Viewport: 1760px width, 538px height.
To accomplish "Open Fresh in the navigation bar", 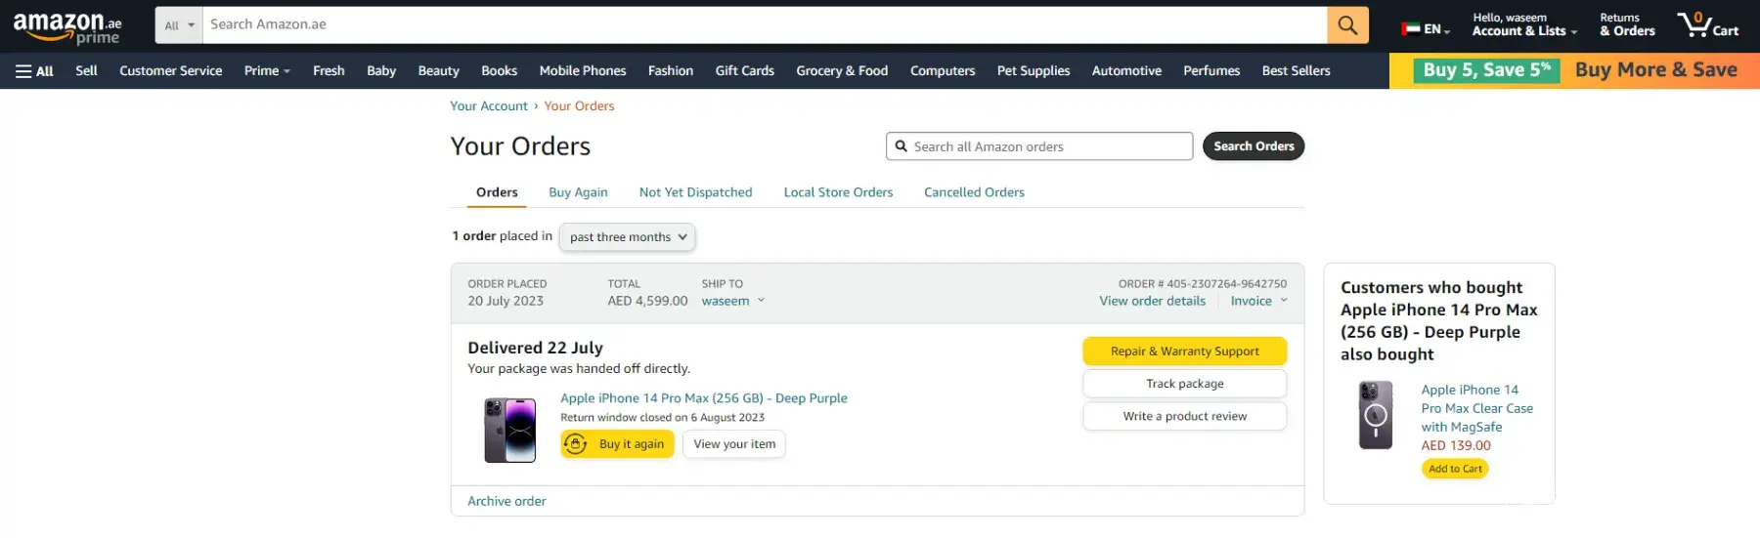I will point(329,71).
